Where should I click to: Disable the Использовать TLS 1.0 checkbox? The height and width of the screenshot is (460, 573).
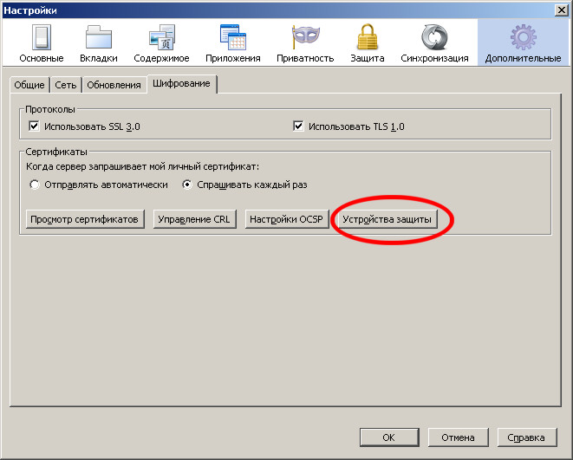[x=299, y=126]
